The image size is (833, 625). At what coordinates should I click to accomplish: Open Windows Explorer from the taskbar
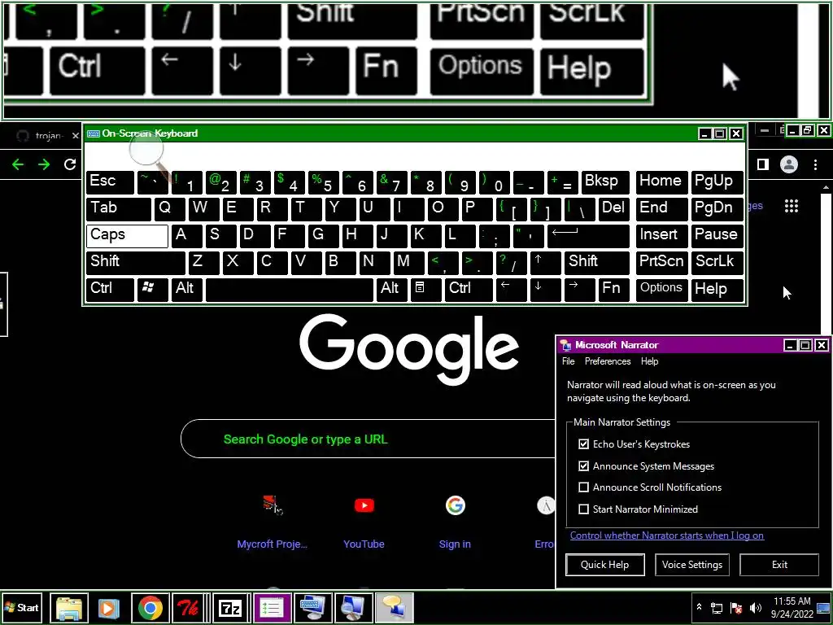coord(69,607)
